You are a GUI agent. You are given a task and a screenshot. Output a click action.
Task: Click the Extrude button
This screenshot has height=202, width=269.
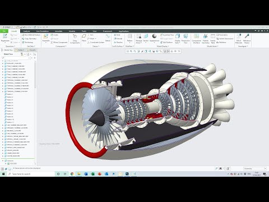coord(118,39)
